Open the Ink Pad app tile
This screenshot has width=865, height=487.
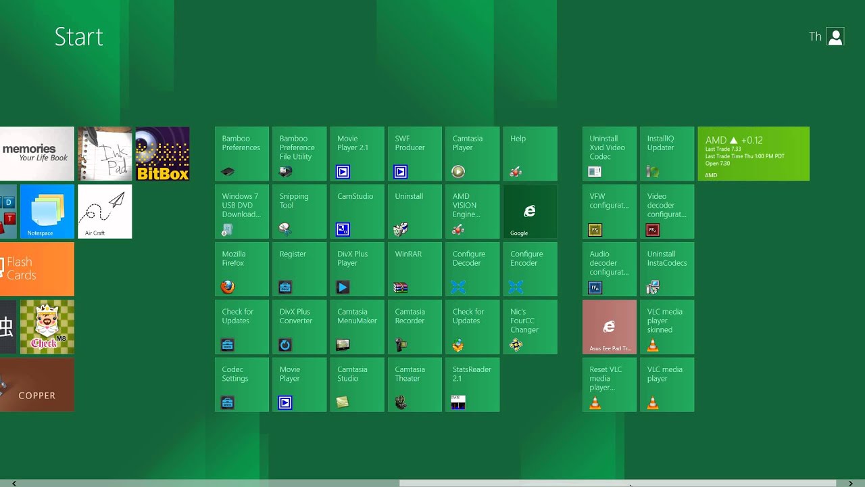[x=105, y=154]
